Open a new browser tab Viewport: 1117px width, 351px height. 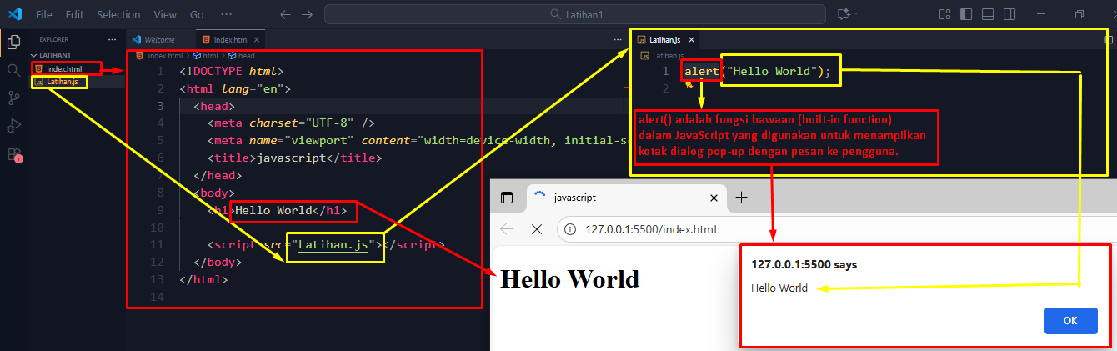pyautogui.click(x=741, y=197)
